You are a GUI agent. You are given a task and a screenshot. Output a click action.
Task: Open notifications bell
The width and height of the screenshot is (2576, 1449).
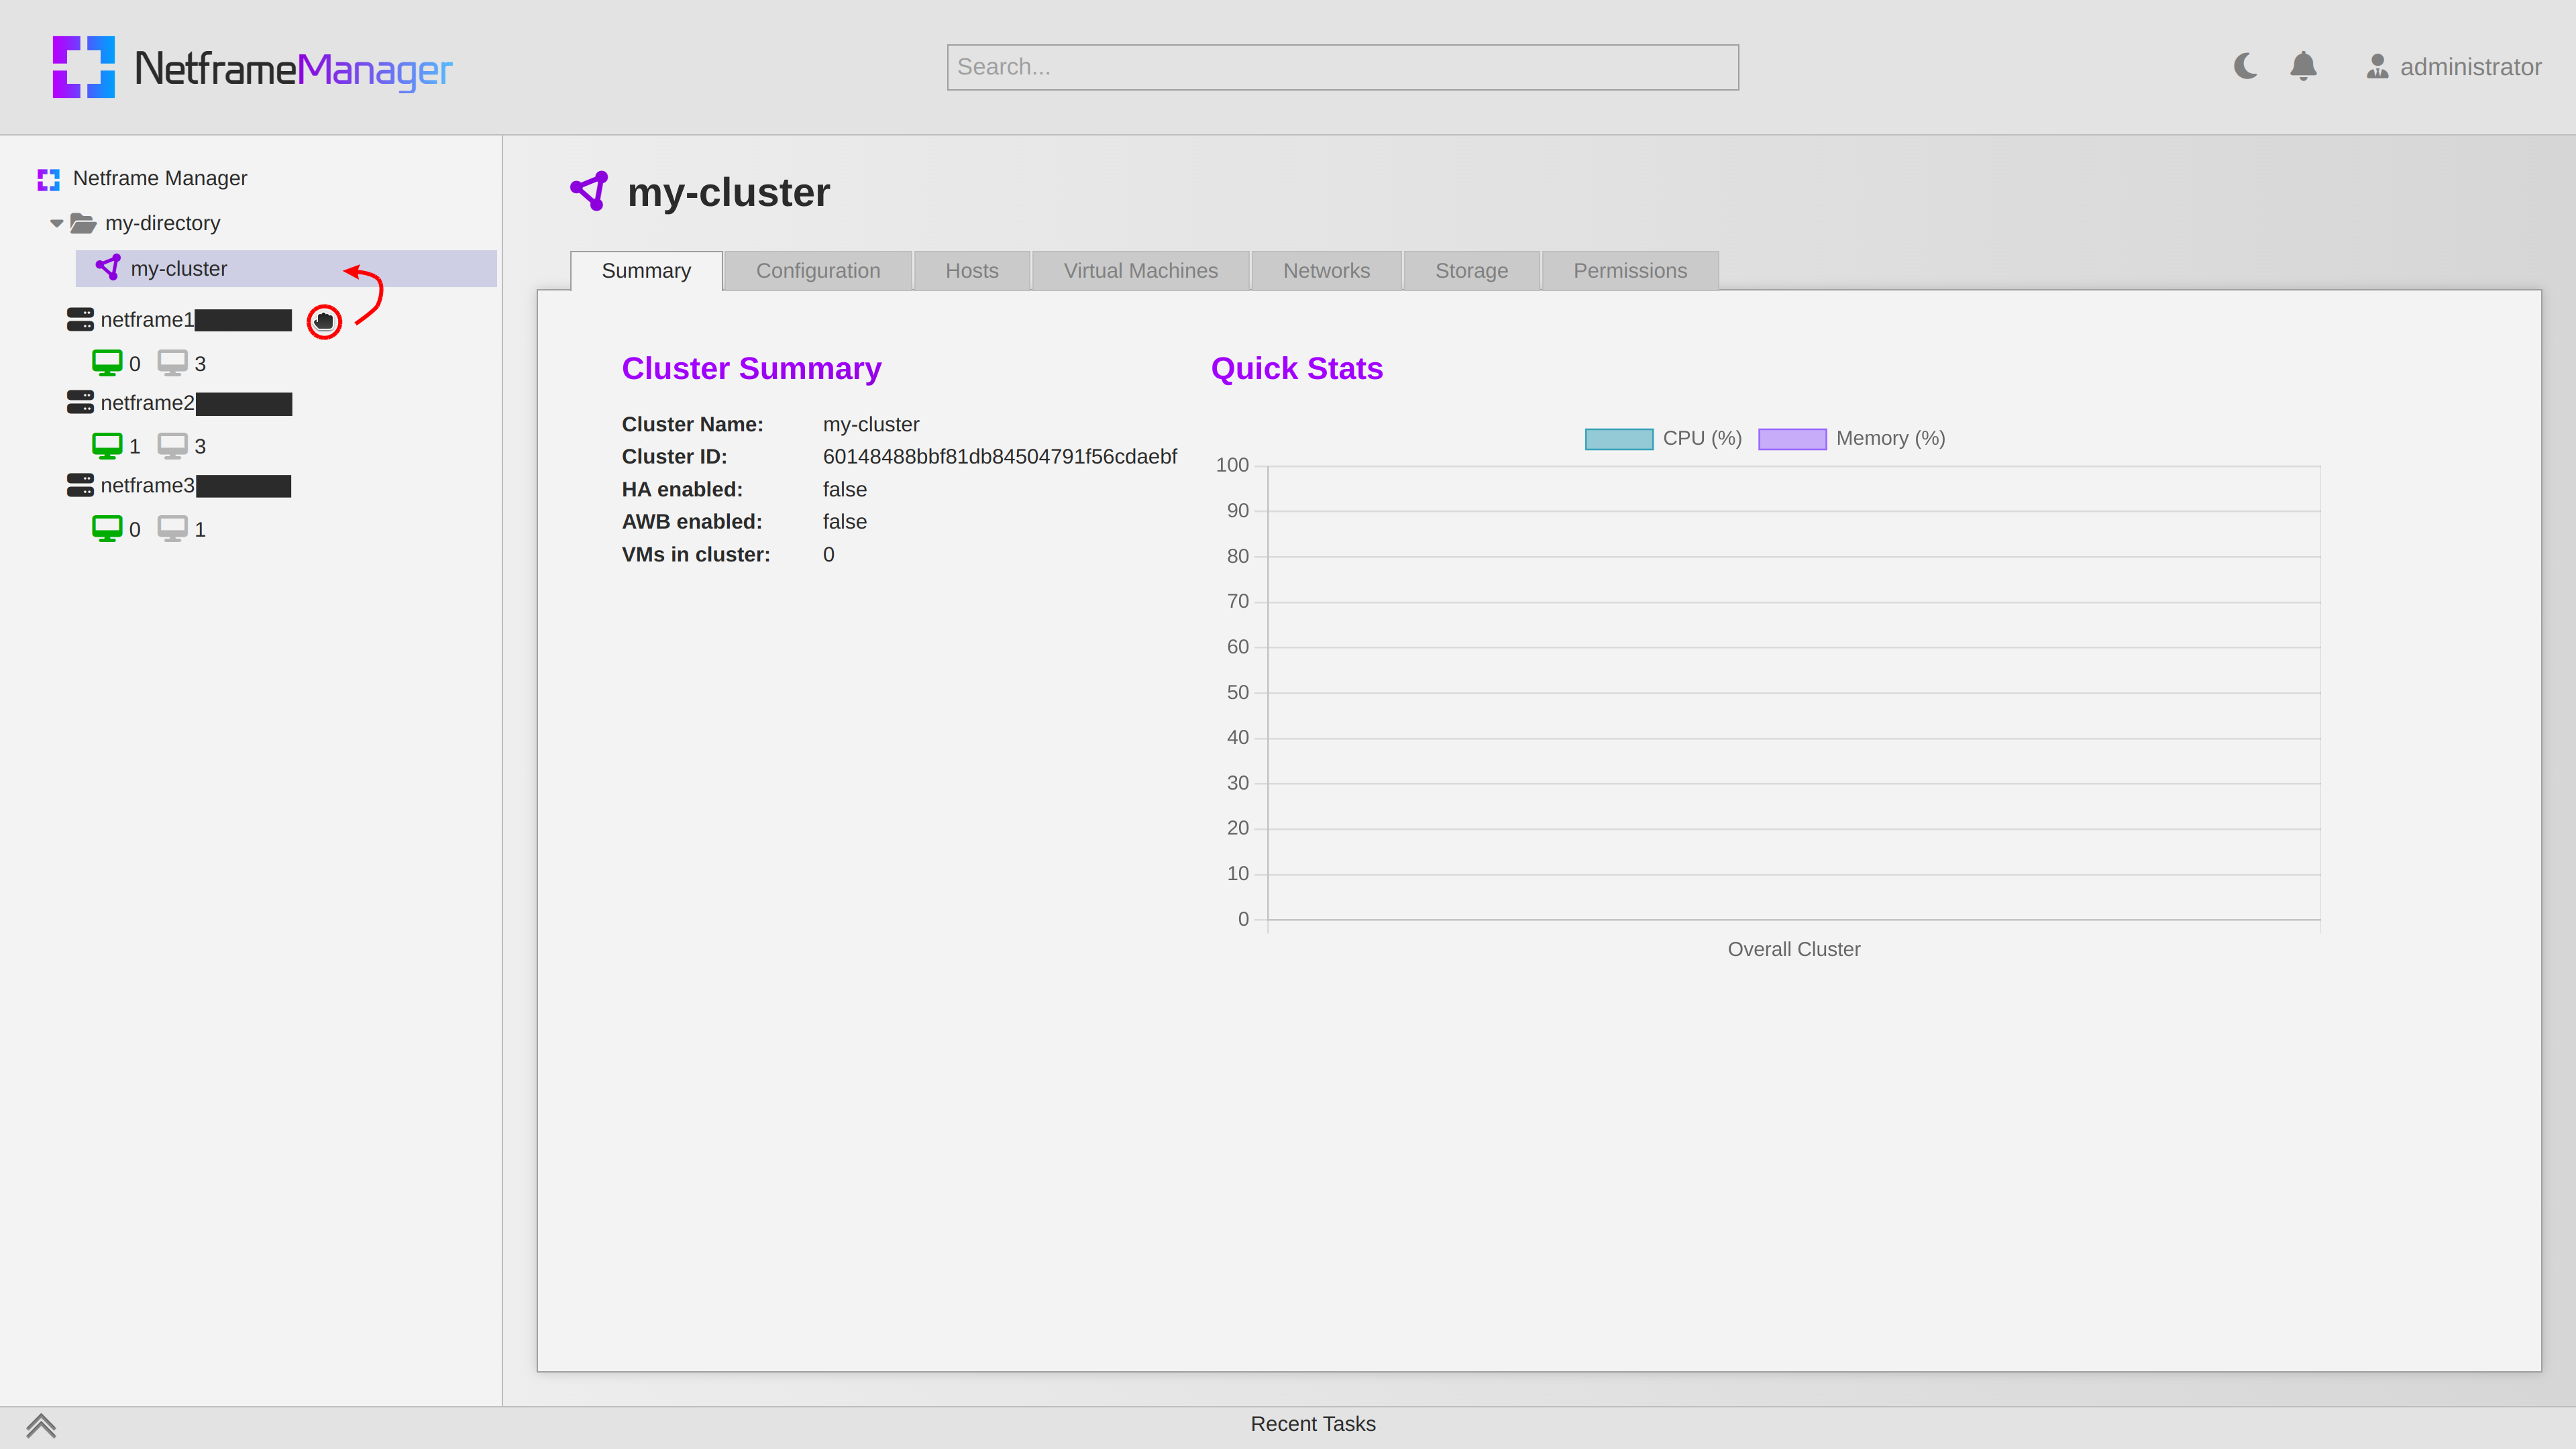[2303, 66]
